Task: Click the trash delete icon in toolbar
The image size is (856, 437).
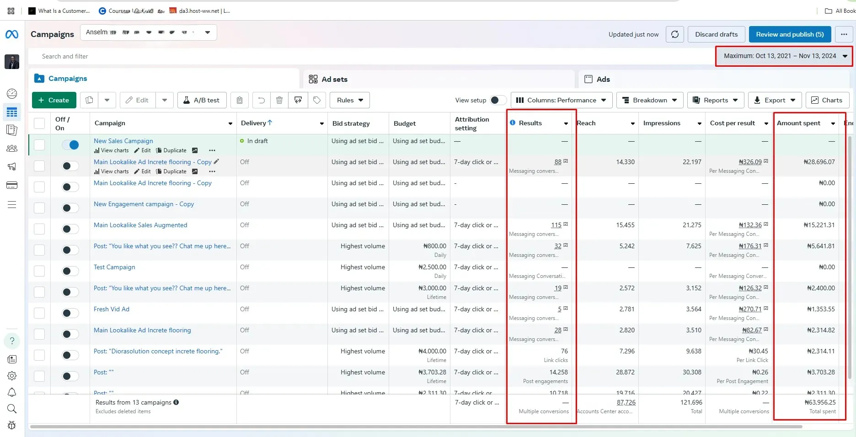Action: (279, 100)
